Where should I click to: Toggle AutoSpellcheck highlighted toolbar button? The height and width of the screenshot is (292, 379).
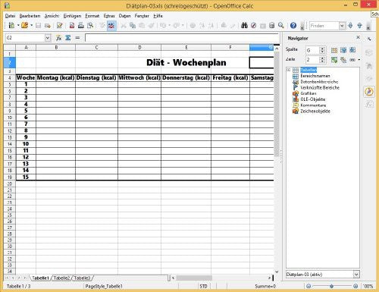[111, 26]
